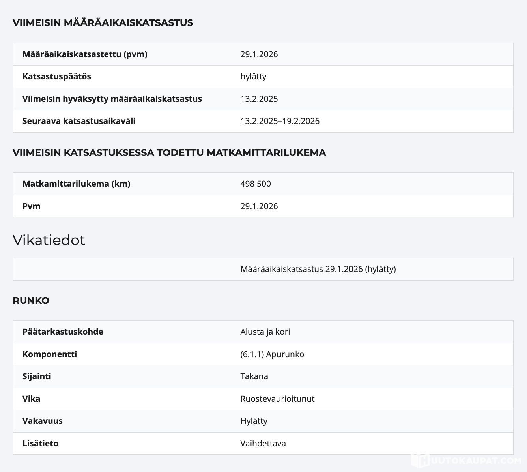The height and width of the screenshot is (472, 527).
Task: Select the 'hylätty' inspection decision value
Action: click(253, 77)
